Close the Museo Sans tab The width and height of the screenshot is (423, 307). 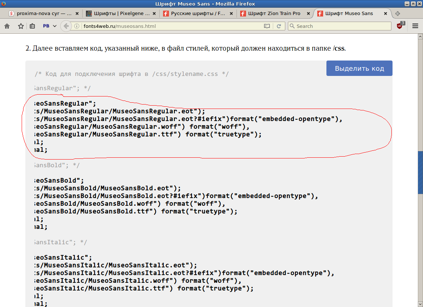(x=386, y=14)
